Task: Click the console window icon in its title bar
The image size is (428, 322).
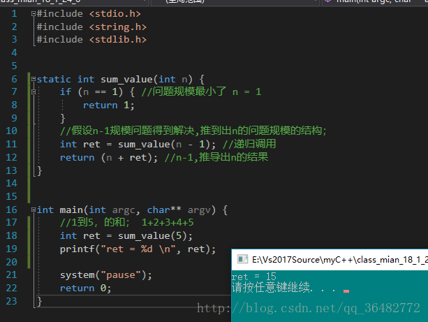Action: (242, 259)
